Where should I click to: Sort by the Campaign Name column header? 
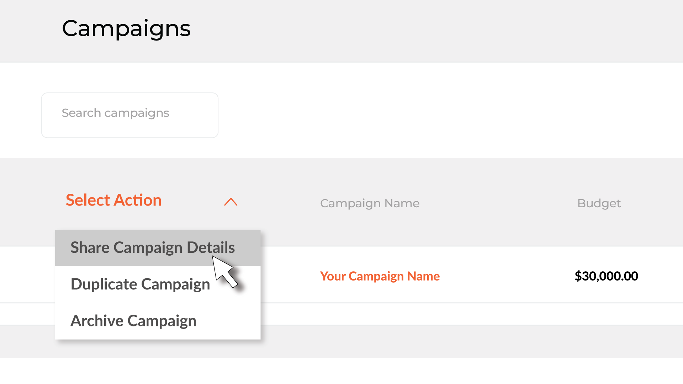[370, 203]
